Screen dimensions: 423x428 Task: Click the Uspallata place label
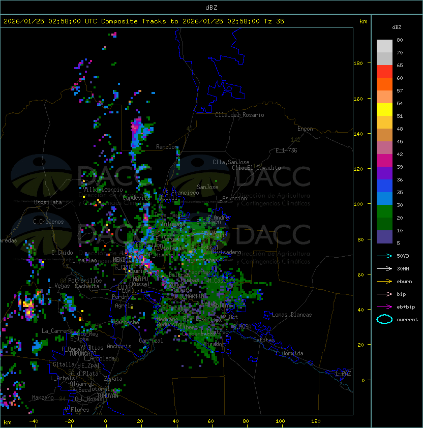[x=48, y=202]
